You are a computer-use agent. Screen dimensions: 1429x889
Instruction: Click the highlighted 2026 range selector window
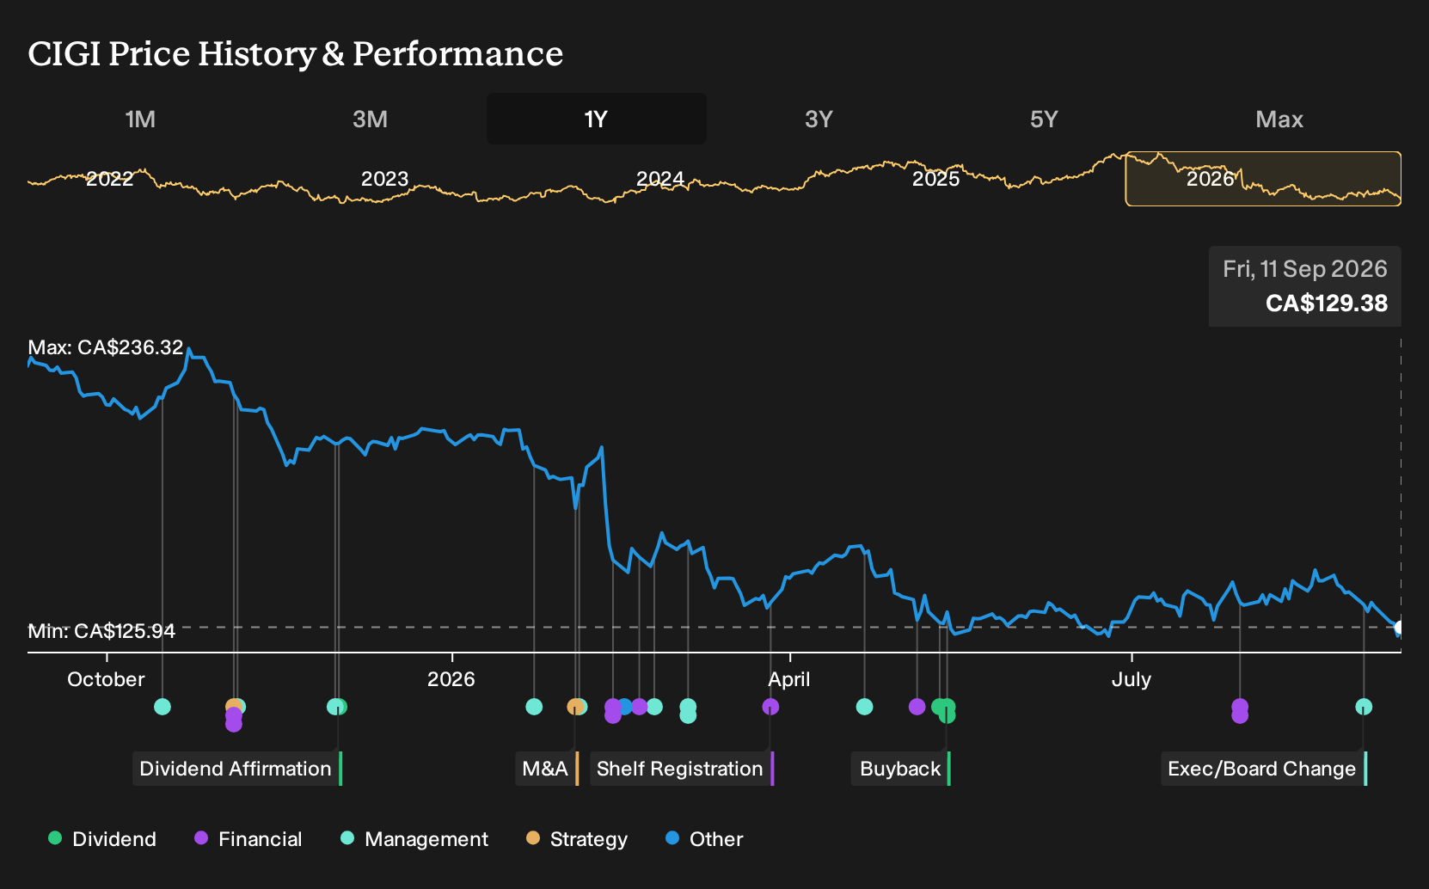tap(1263, 179)
